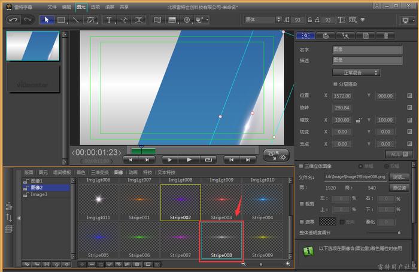419x272 pixels.
Task: Click the T! text style icon
Action: click(x=341, y=20)
